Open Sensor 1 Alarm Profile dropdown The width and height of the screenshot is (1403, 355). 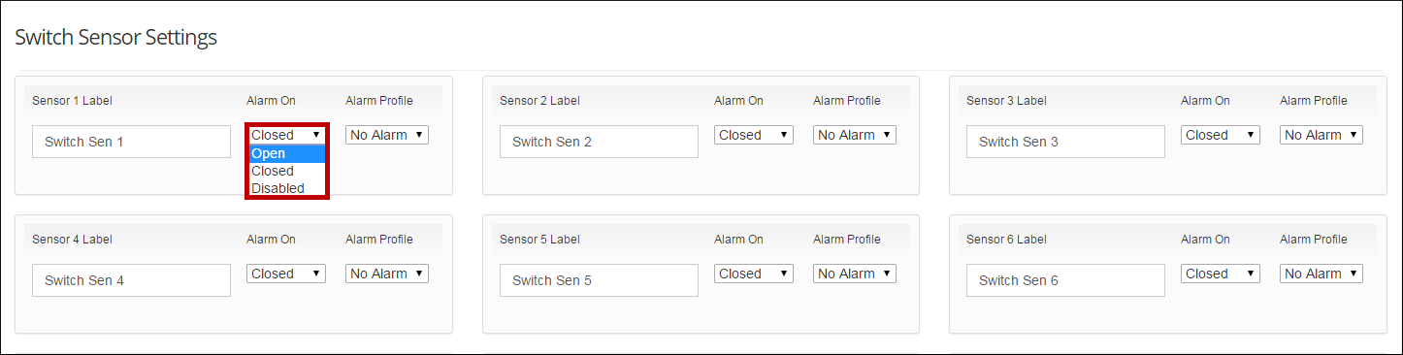pyautogui.click(x=387, y=135)
